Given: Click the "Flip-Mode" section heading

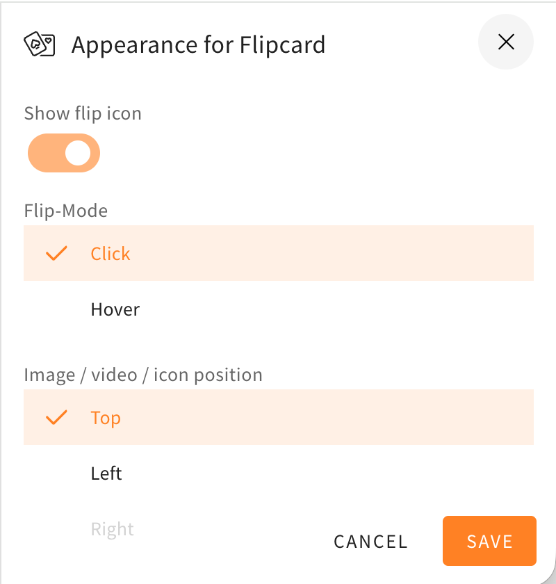Looking at the screenshot, I should pos(66,210).
